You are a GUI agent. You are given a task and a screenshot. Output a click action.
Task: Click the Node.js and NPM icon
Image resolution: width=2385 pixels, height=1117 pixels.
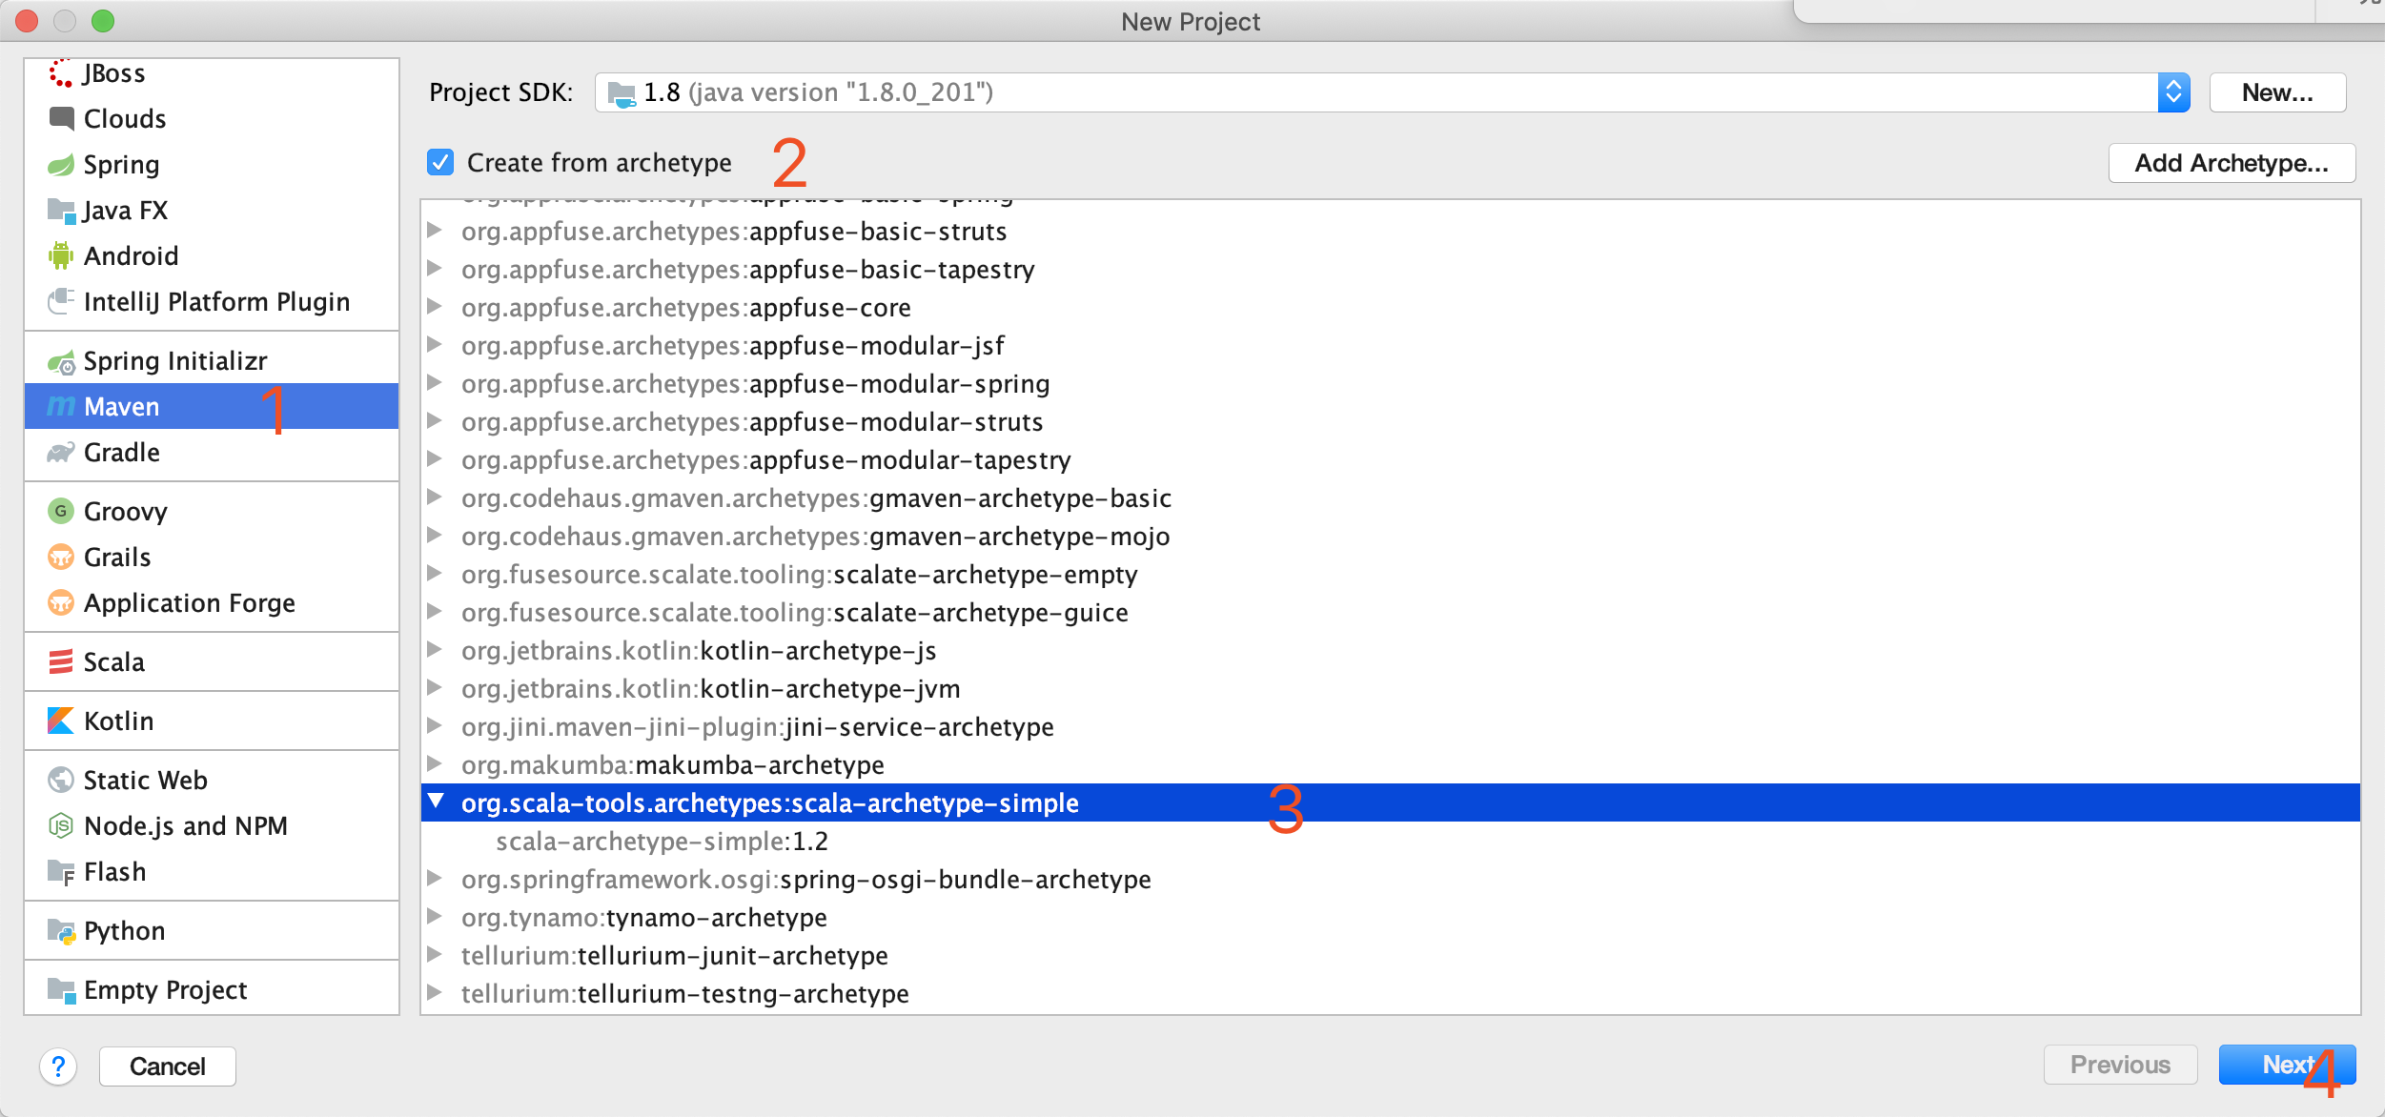61,825
